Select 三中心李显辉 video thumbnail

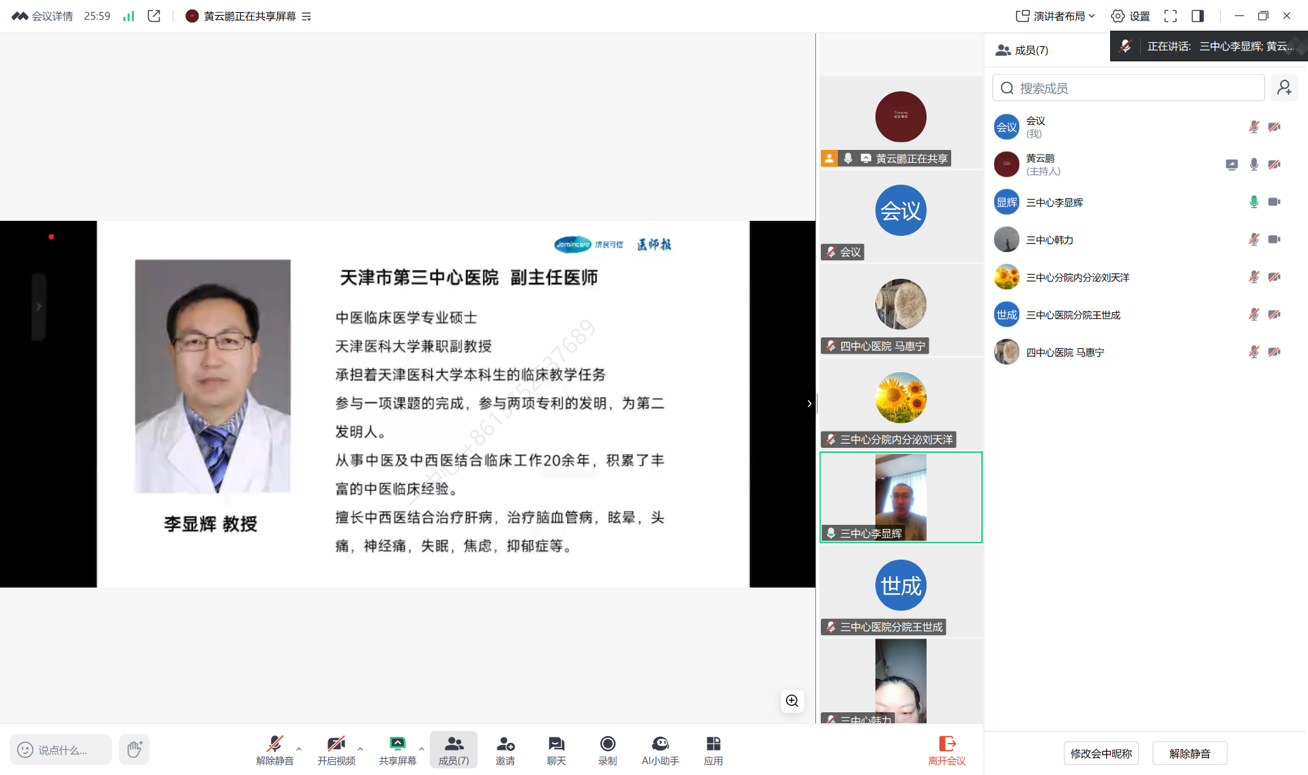901,498
